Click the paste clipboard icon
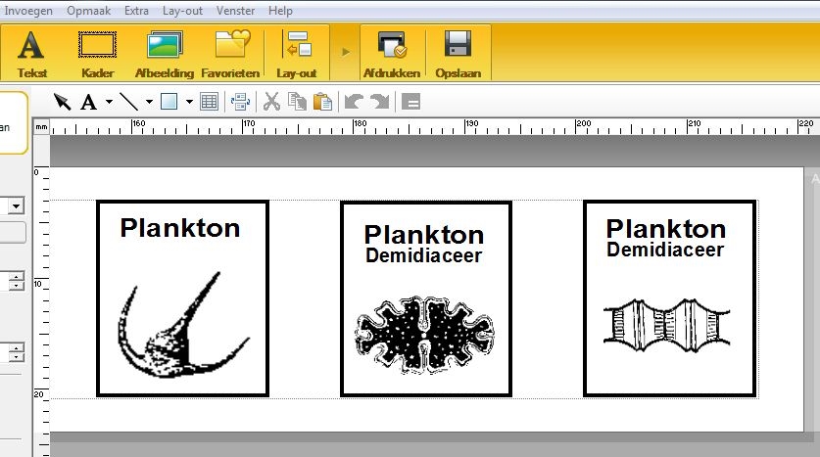The image size is (820, 457). click(322, 102)
